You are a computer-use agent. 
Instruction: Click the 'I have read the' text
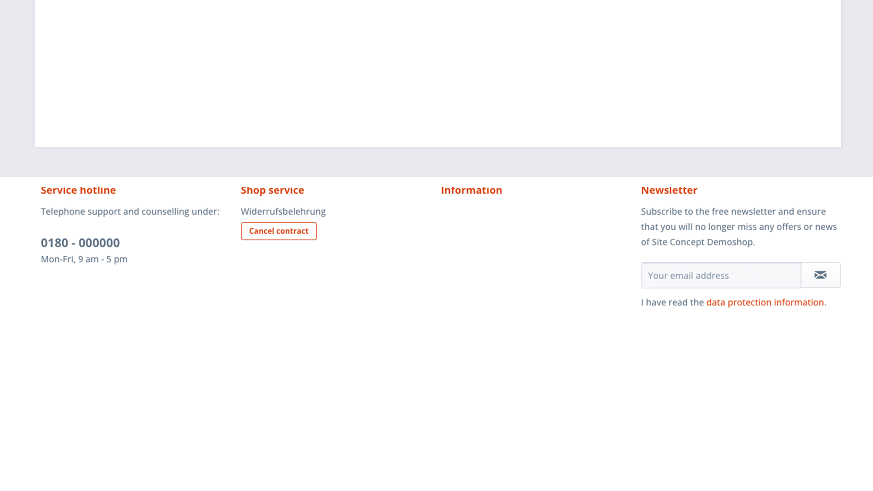click(672, 302)
